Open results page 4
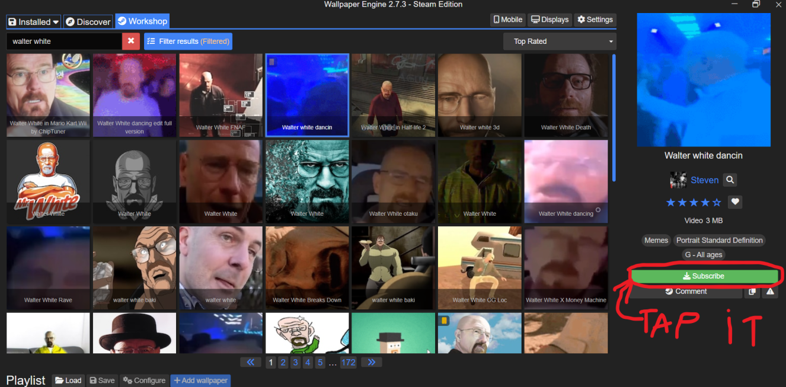Viewport: 786px width, 387px height. (308, 362)
